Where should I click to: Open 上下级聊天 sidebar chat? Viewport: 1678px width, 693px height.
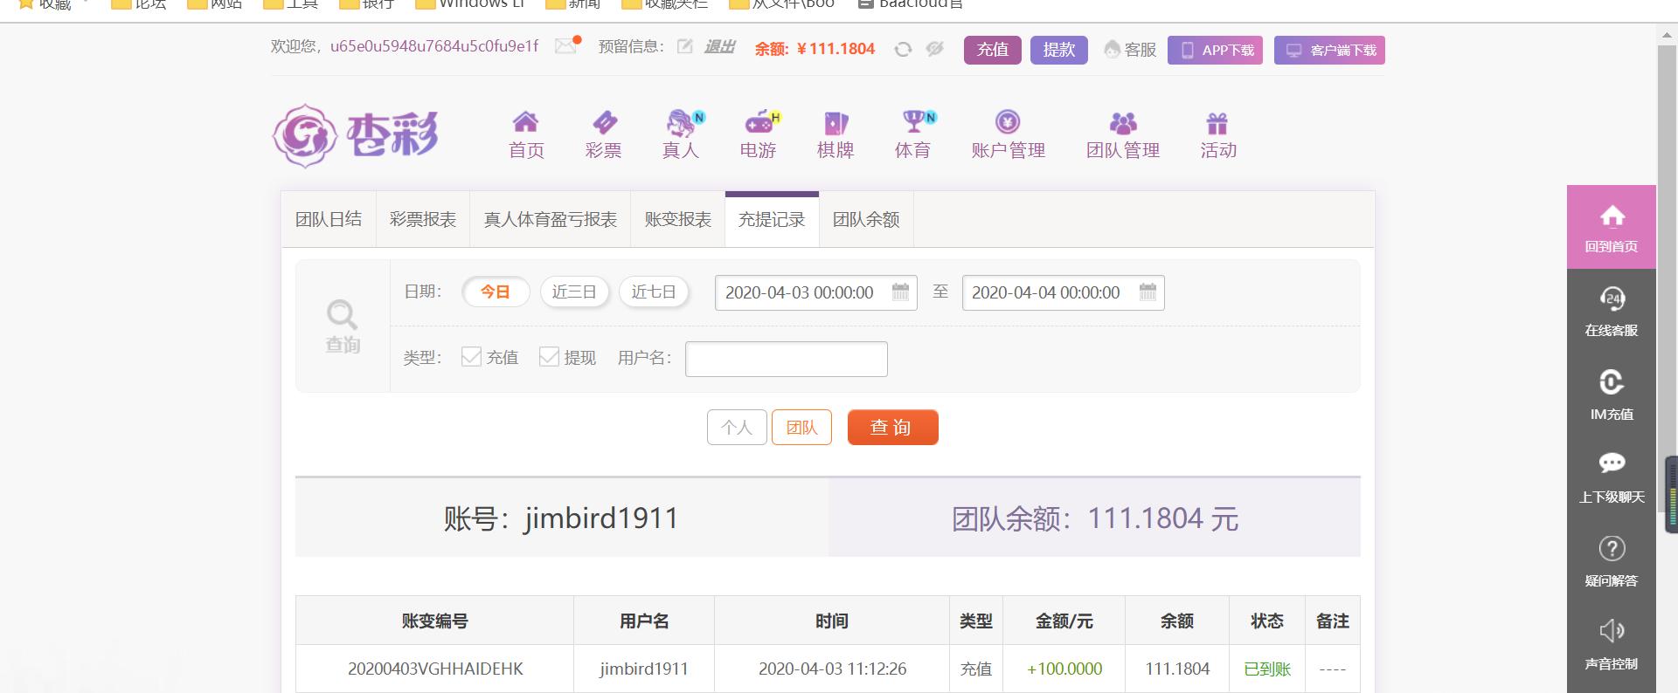pyautogui.click(x=1612, y=477)
